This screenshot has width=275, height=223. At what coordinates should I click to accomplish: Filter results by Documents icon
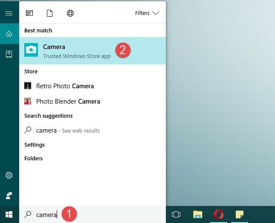(49, 13)
